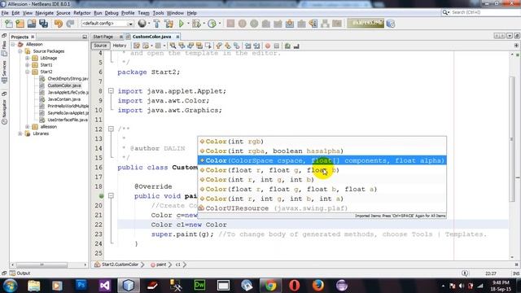The height and width of the screenshot is (293, 521).
Task: Expand the Start1 package
Action: click(x=27, y=65)
